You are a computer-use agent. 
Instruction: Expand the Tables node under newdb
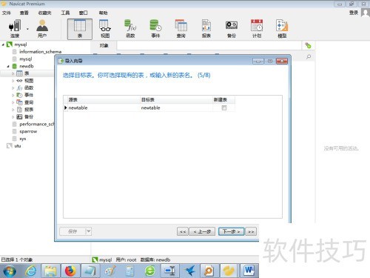[x=13, y=73]
